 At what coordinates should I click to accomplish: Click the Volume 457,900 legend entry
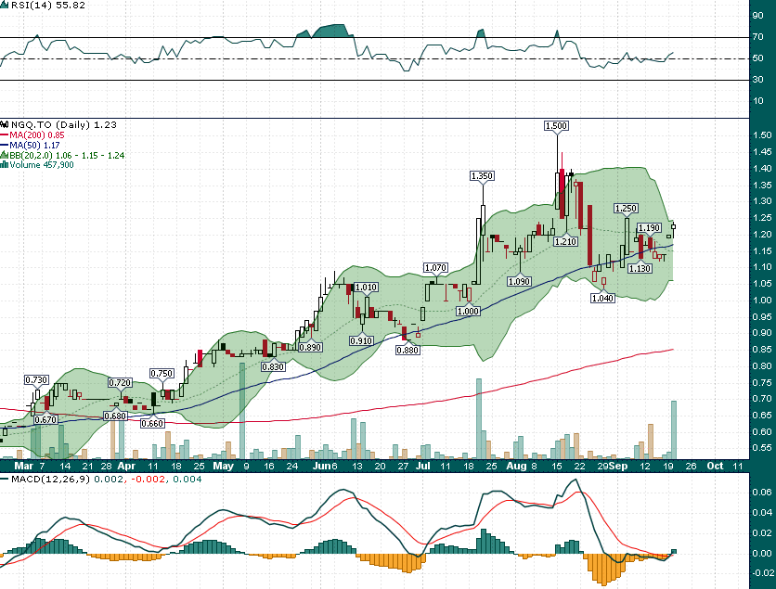coord(42,165)
